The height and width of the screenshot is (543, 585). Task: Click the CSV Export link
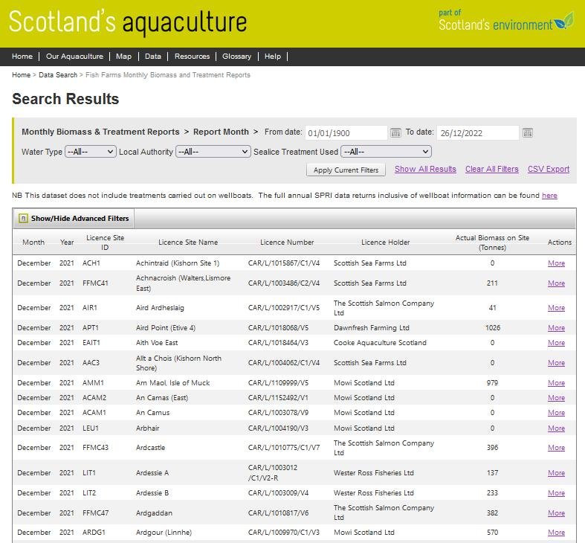[x=549, y=169]
